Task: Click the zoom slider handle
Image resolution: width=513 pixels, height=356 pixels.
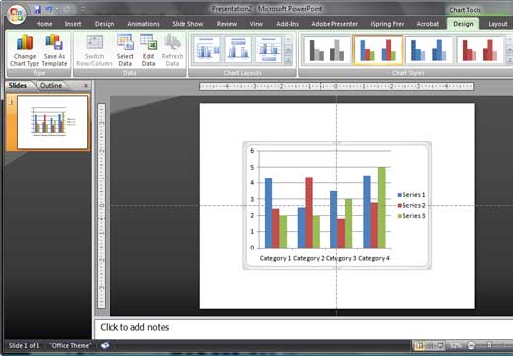Action: tap(489, 345)
